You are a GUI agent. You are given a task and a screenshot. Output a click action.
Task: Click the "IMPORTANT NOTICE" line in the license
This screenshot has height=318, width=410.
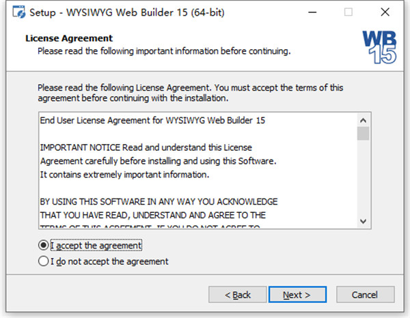click(146, 147)
